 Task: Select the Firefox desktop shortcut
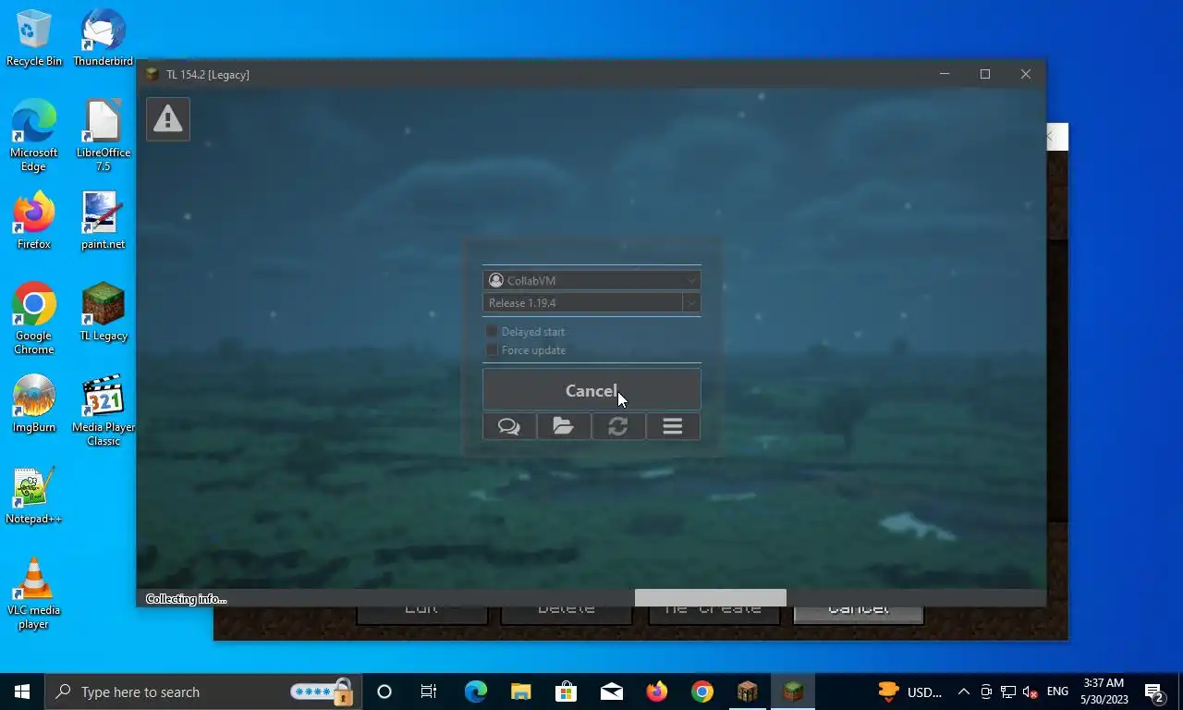(x=34, y=221)
